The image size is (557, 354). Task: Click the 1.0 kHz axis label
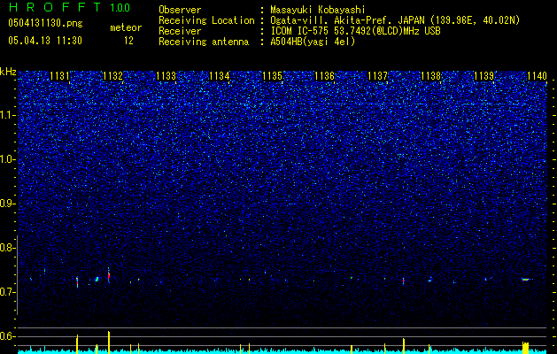tap(8, 159)
